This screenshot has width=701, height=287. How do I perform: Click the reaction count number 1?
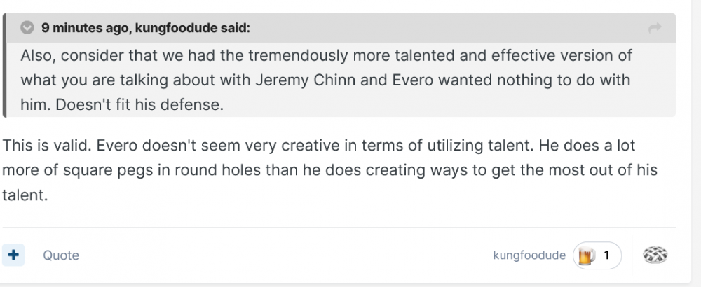[606, 255]
